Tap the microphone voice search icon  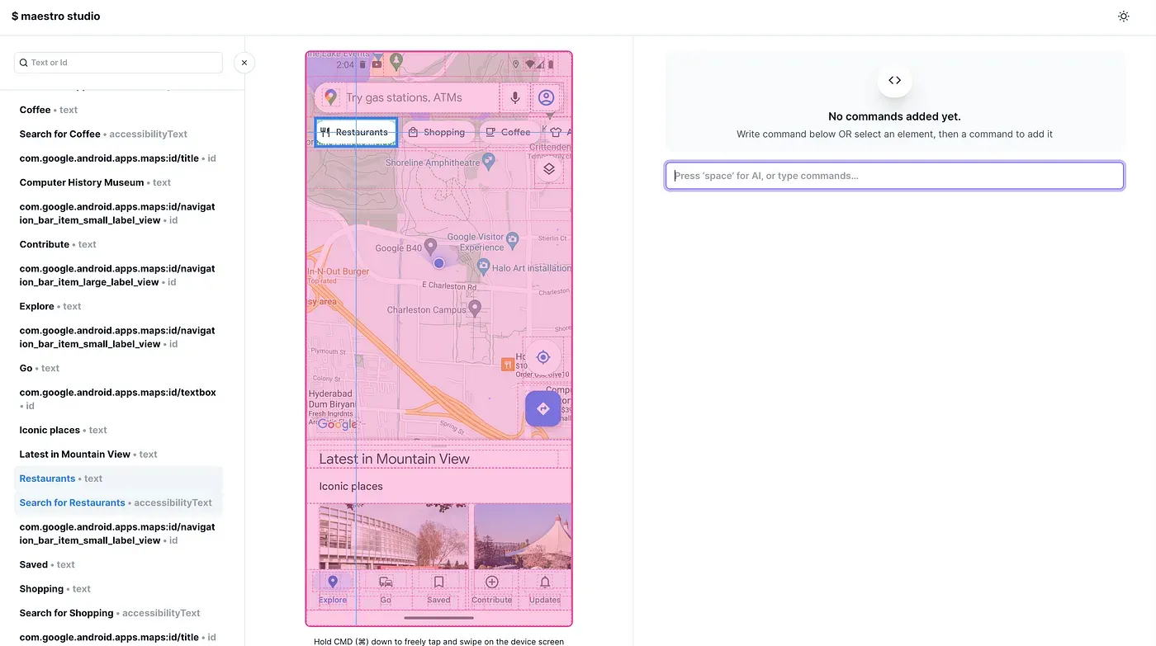click(x=514, y=97)
